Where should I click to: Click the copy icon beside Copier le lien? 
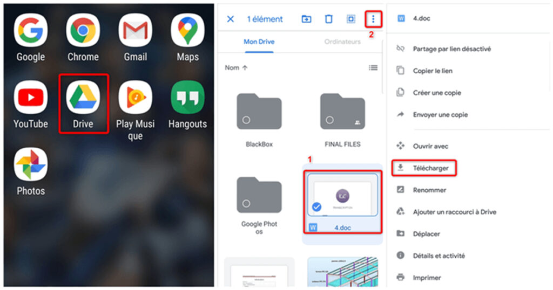[400, 71]
